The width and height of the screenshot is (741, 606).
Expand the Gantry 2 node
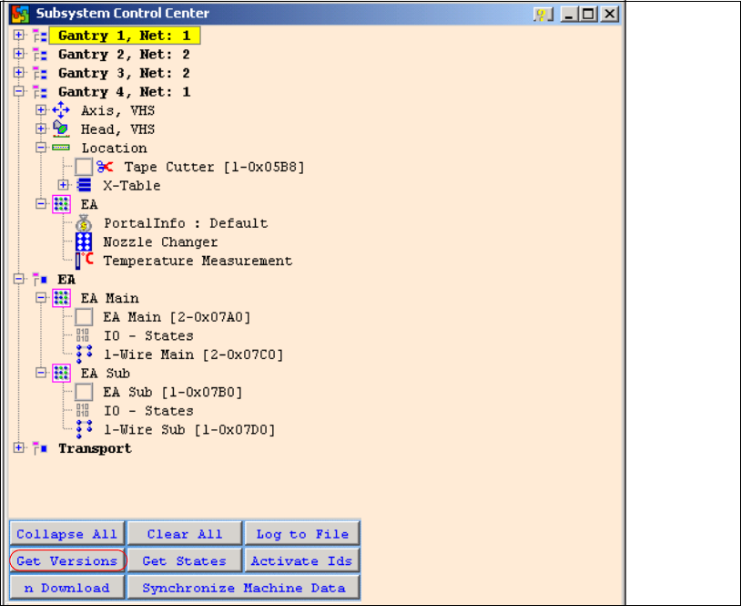(x=18, y=54)
